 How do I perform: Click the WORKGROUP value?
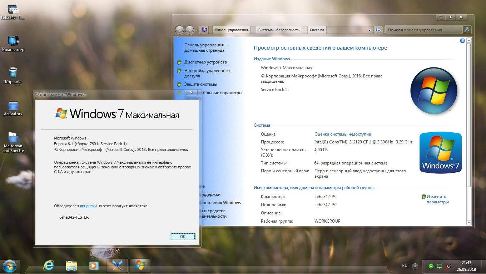click(327, 221)
